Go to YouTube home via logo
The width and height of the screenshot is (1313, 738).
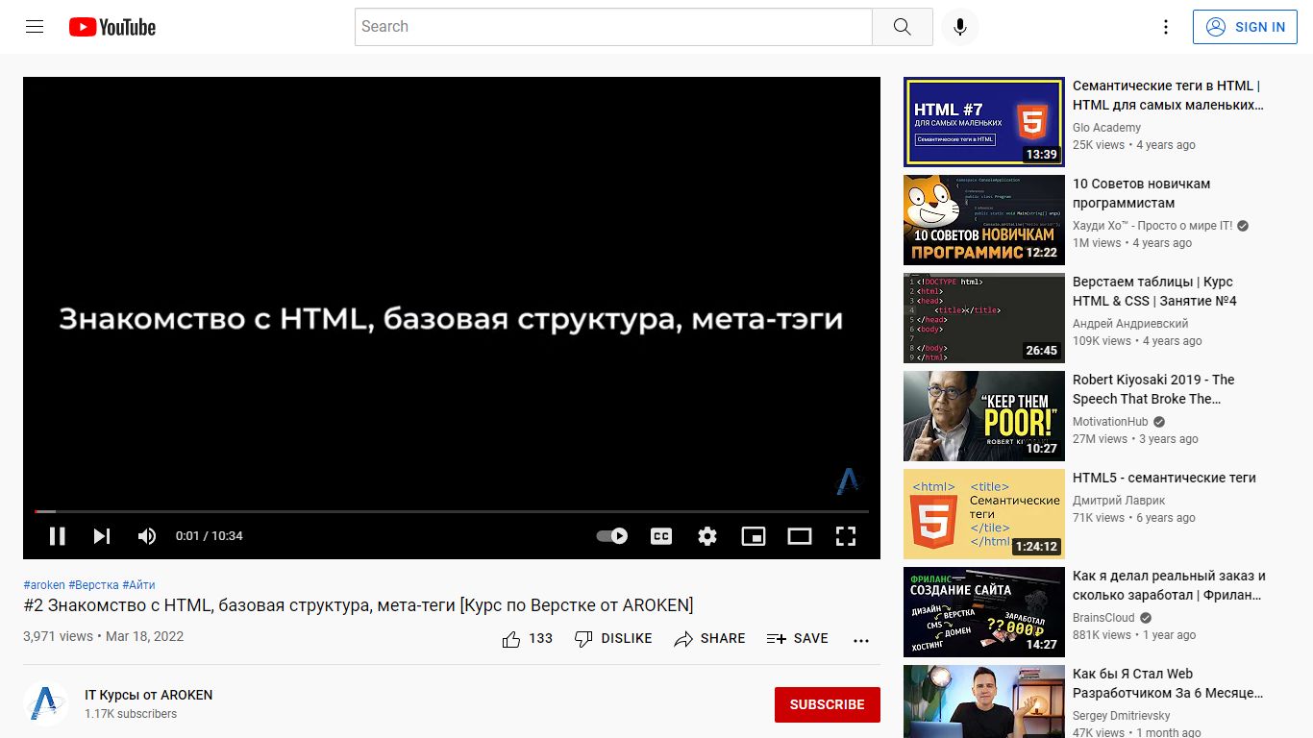[112, 27]
